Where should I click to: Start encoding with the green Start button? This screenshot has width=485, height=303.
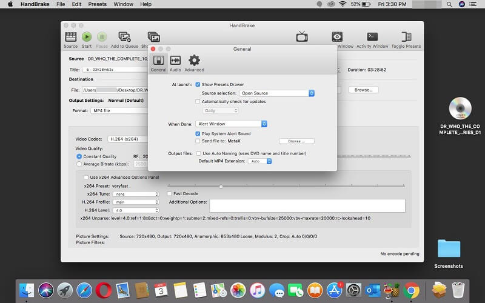(87, 37)
